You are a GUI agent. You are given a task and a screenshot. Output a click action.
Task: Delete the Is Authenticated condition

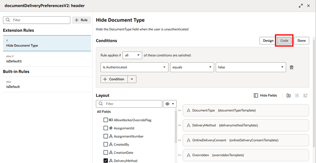291,67
